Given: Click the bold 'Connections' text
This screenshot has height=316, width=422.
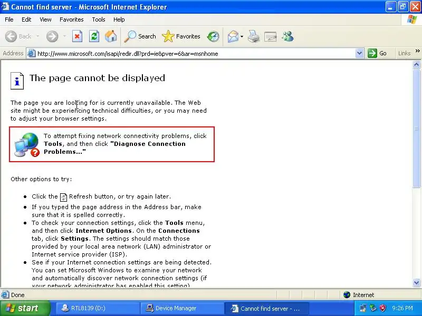Looking at the screenshot, I should 179,231.
